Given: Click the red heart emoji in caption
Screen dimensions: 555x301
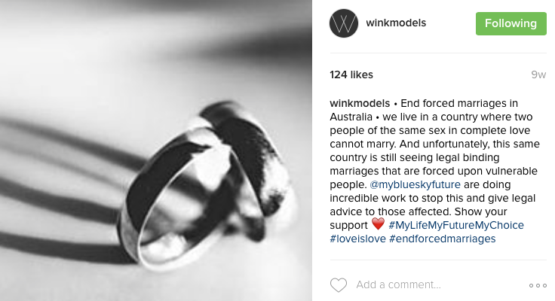Looking at the screenshot, I should click(x=378, y=224).
